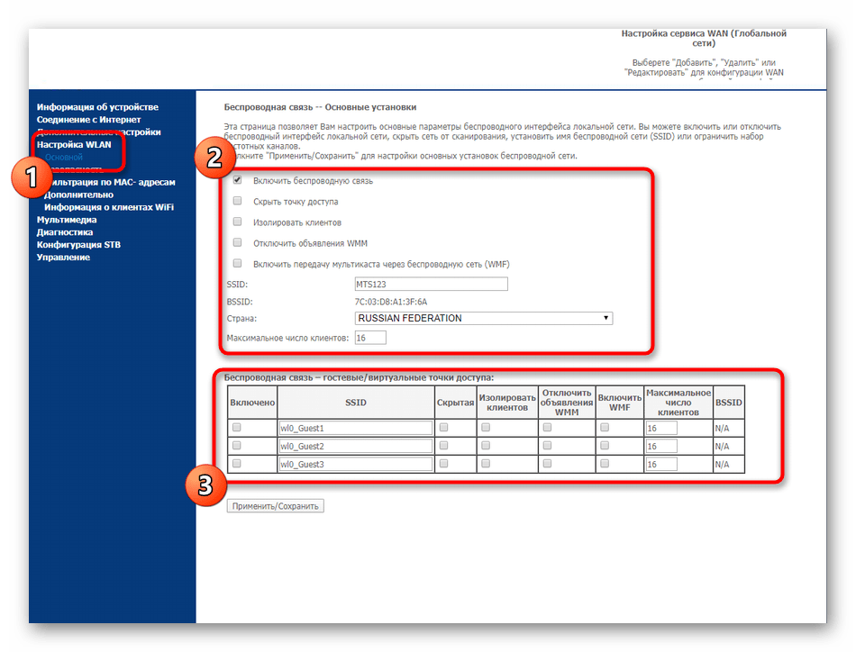
Task: Tick the 'Изолировать клиентов' checkbox
Action: pyautogui.click(x=237, y=222)
